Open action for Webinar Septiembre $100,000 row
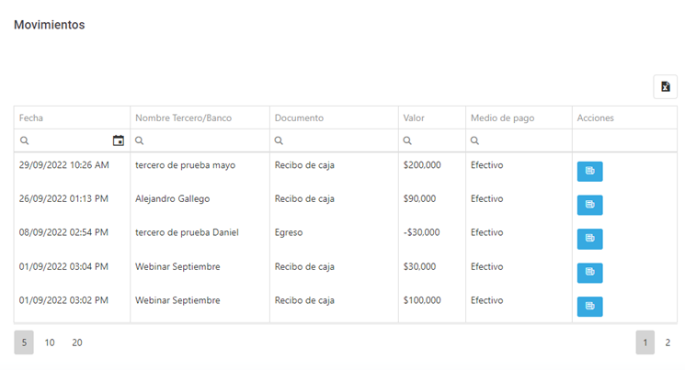The width and height of the screenshot is (685, 370). 589,307
